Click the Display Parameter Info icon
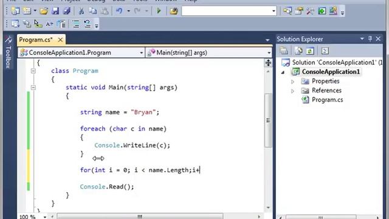 (x=27, y=24)
